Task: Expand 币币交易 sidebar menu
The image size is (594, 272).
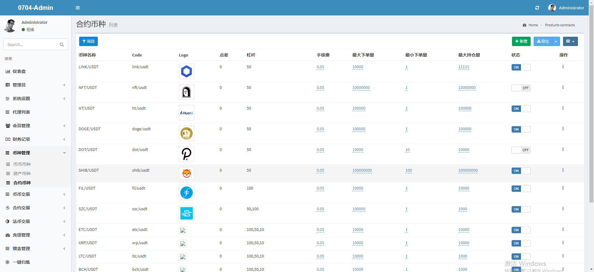Action: coord(36,194)
